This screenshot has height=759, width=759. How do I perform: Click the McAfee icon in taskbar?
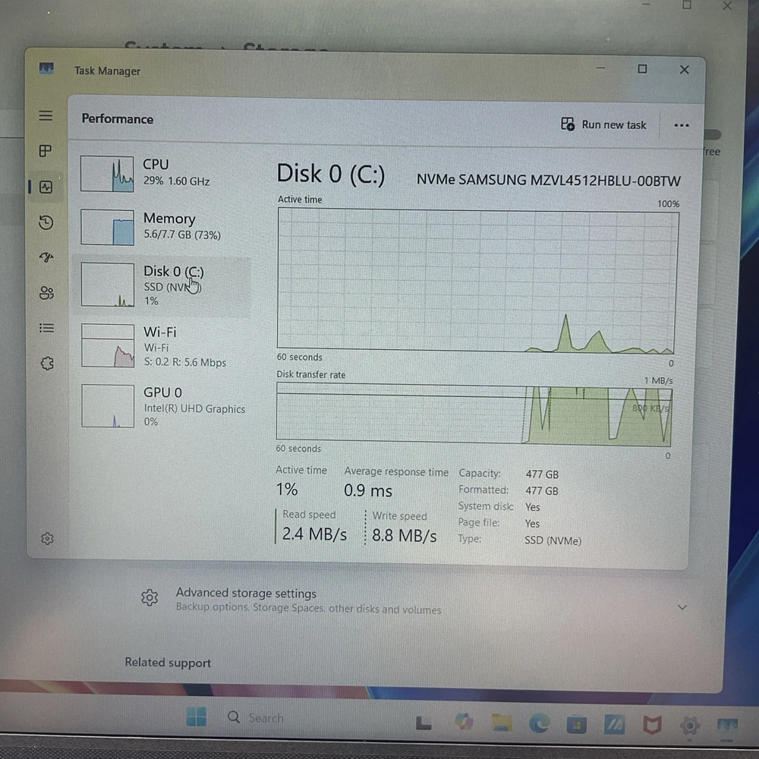tap(651, 724)
